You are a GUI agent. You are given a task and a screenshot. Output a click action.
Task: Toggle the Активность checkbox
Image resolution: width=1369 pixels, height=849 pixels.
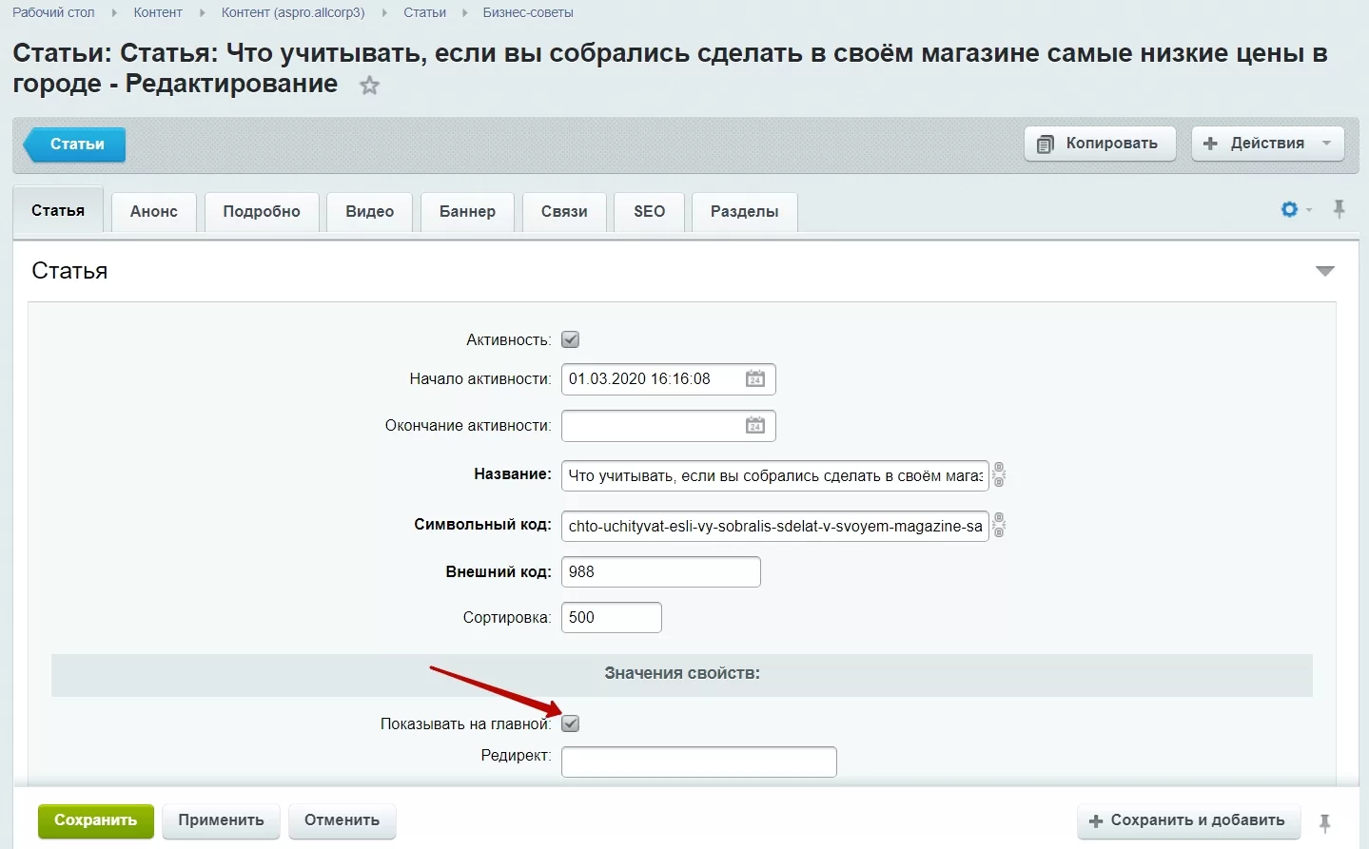pyautogui.click(x=571, y=339)
